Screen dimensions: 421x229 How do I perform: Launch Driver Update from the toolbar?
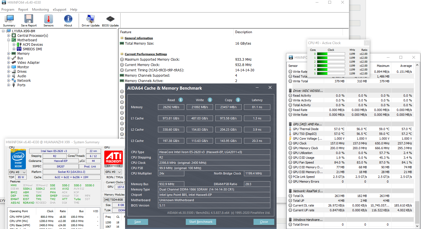[x=90, y=21]
